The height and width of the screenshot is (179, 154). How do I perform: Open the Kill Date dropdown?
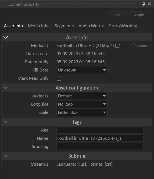coord(82,70)
